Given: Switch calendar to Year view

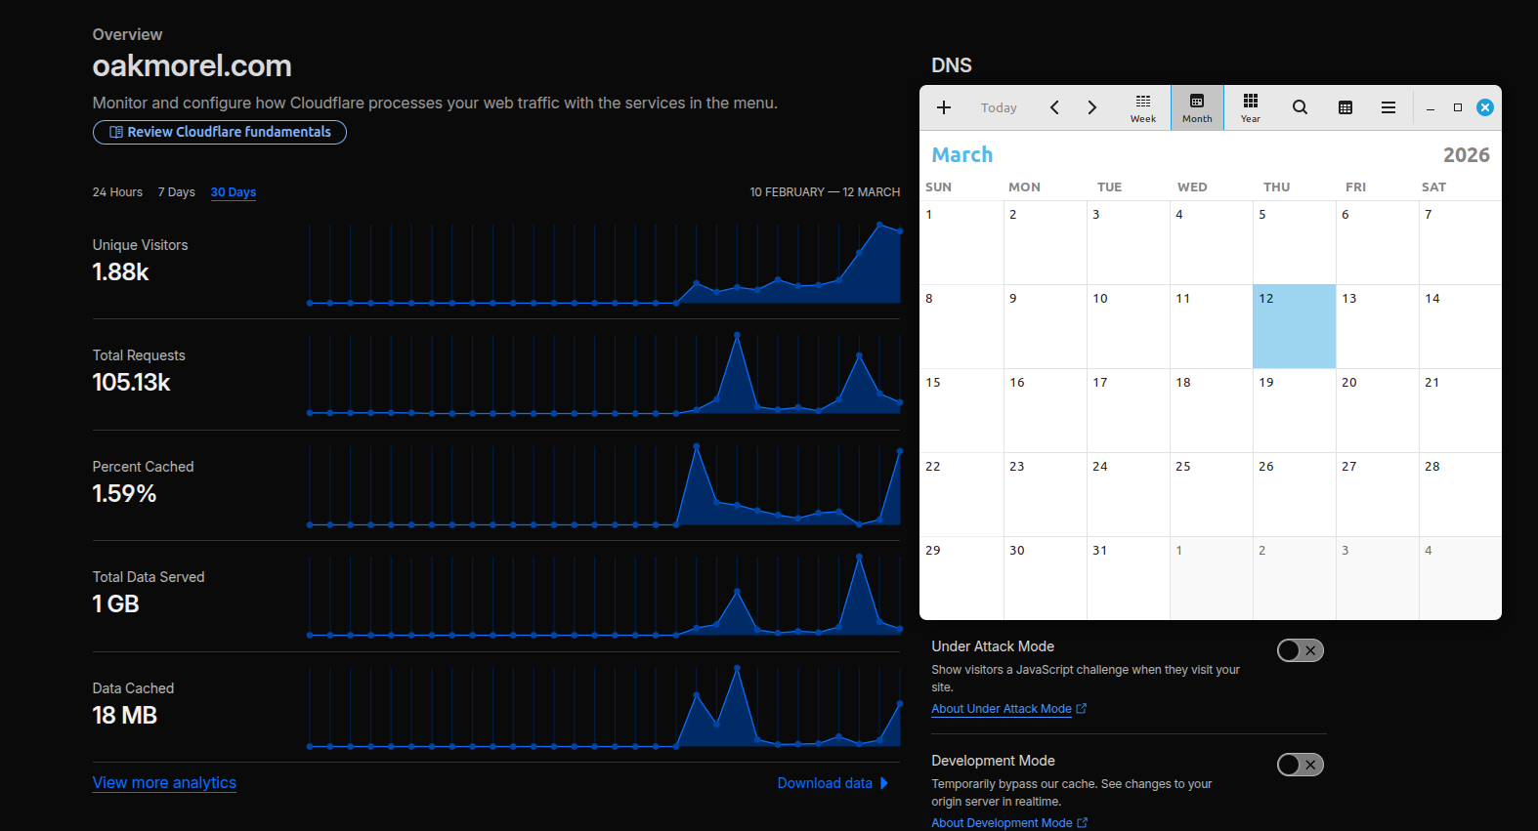Looking at the screenshot, I should [1250, 107].
